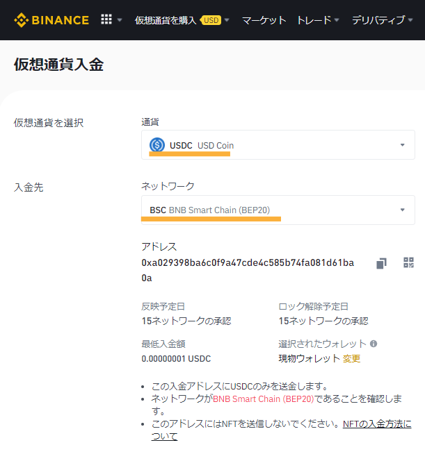The height and width of the screenshot is (461, 425).
Task: Click the 反映予定日 confirmations value
Action: [186, 321]
